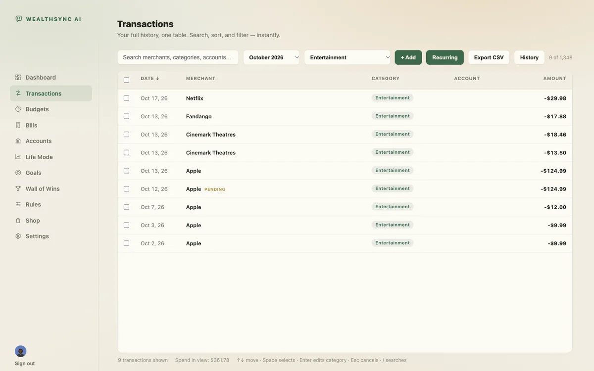This screenshot has width=594, height=371.
Task: Click the -$17.88 amount
Action: [555, 117]
